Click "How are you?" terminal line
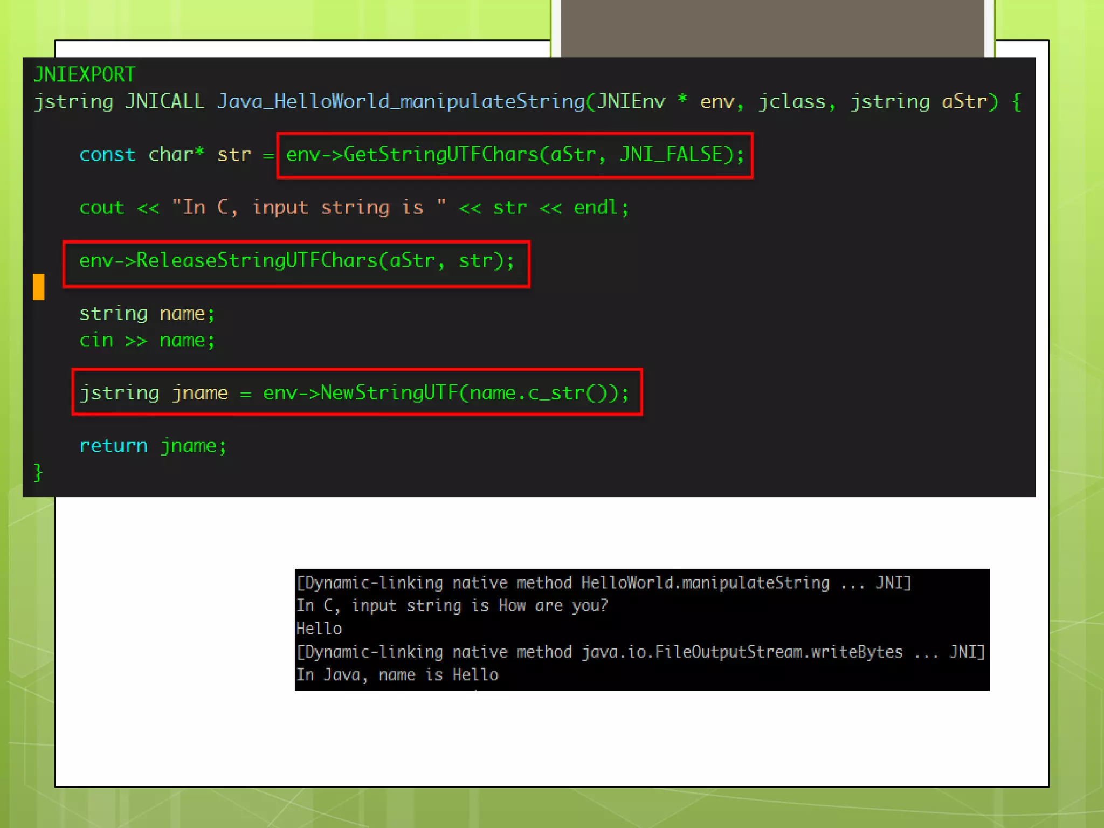 pos(452,606)
